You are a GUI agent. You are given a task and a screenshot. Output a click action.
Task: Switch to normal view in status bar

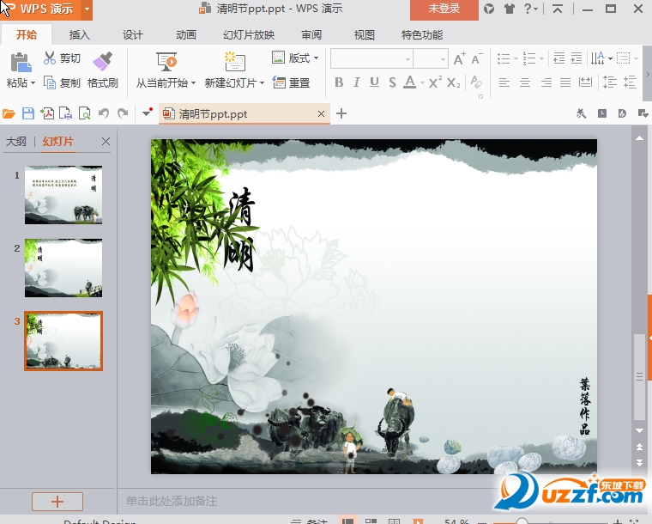347,521
